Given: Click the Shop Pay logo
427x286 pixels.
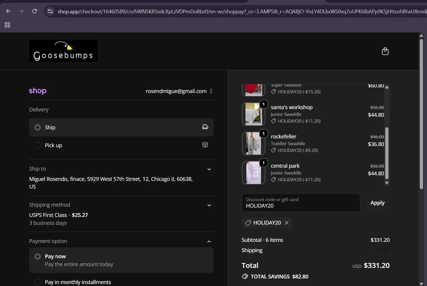Looking at the screenshot, I should [x=38, y=91].
